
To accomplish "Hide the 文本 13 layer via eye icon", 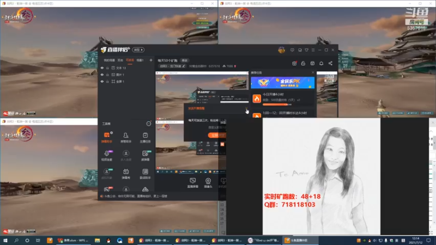I will pyautogui.click(x=102, y=68).
